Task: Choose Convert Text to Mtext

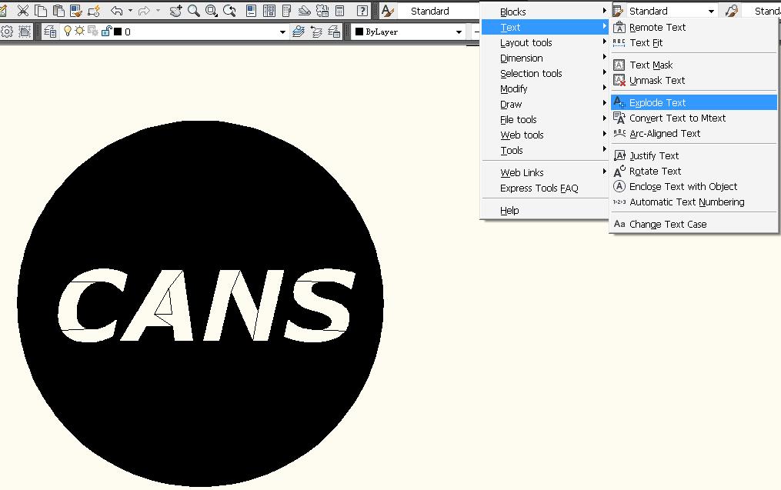Action: (694, 118)
